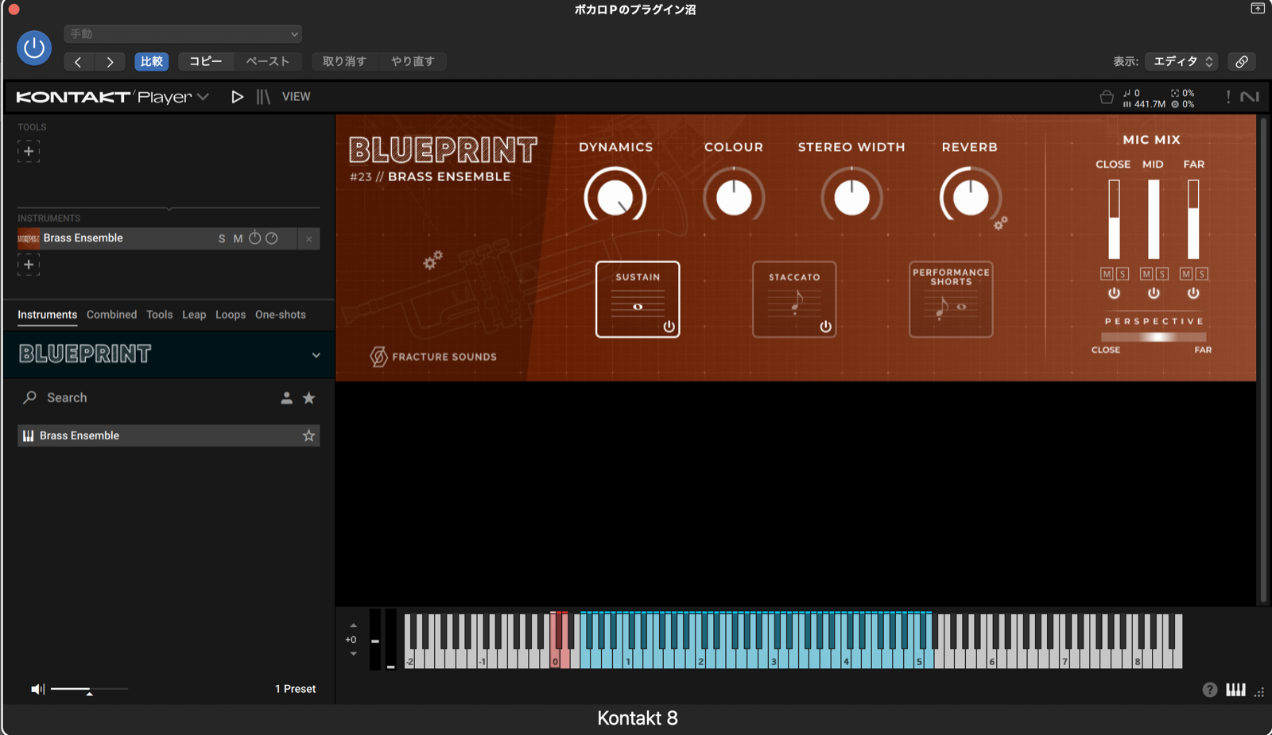The image size is (1272, 735).
Task: Go to next preset arrow
Action: tap(110, 62)
